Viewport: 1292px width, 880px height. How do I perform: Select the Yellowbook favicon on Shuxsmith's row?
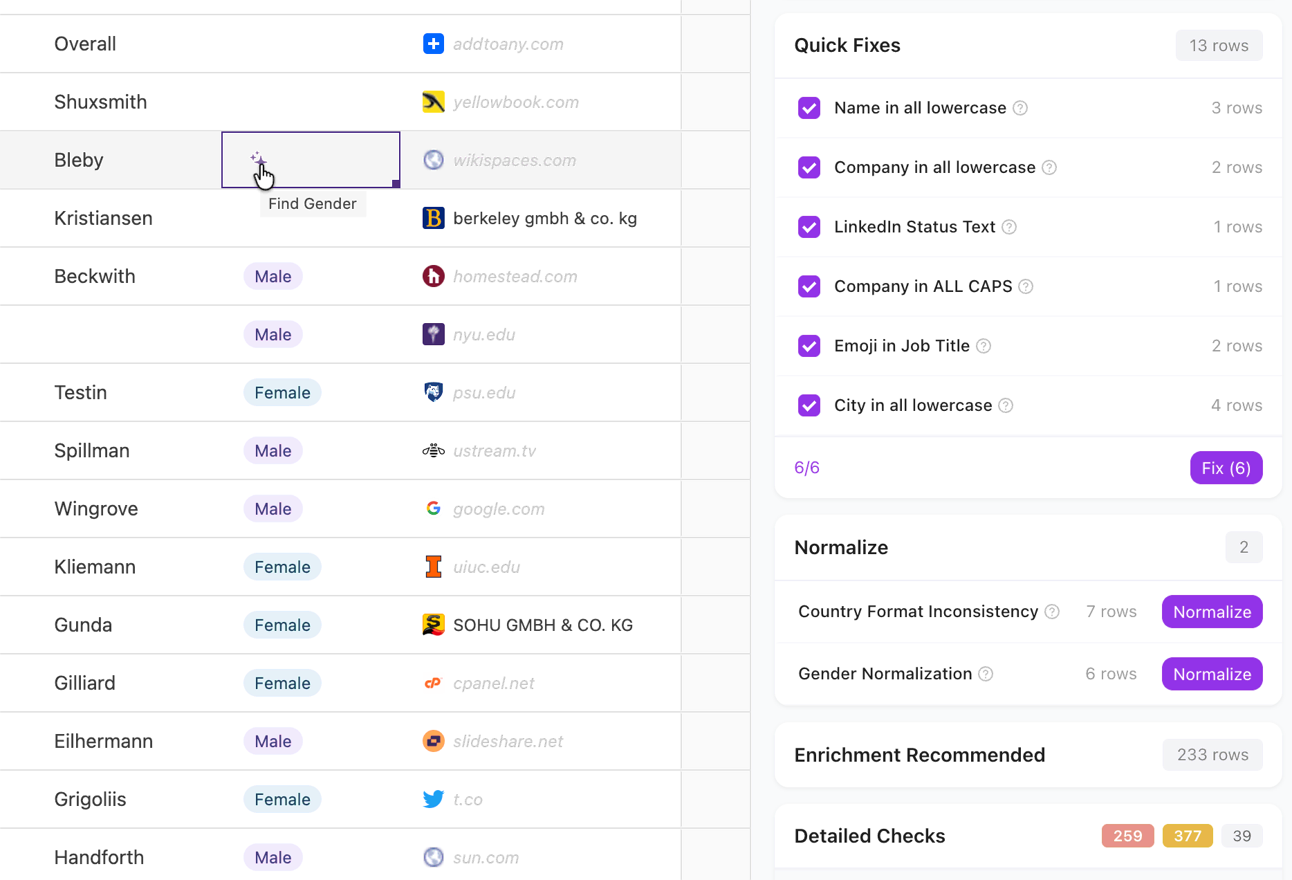pyautogui.click(x=433, y=102)
